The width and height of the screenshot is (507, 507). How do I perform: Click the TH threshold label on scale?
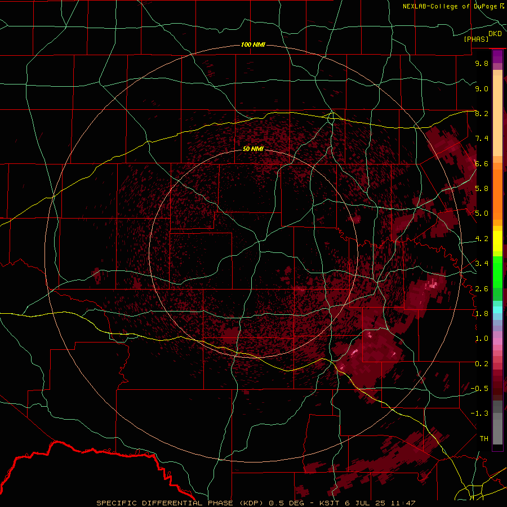484,439
